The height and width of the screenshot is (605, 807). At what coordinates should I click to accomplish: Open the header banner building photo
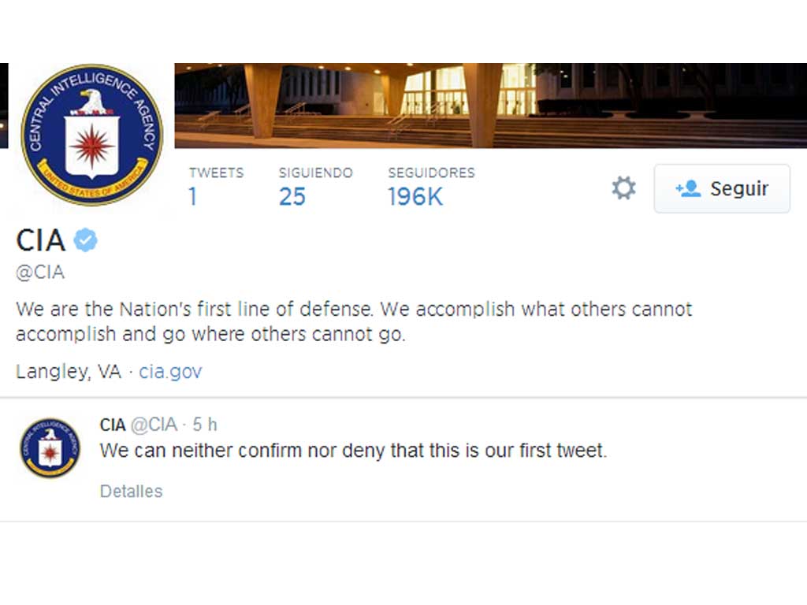click(489, 106)
